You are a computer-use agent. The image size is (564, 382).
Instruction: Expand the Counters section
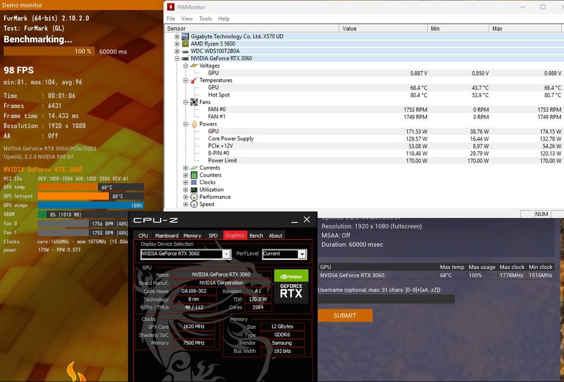pyautogui.click(x=185, y=175)
